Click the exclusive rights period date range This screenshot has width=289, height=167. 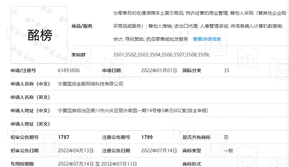pos(97,164)
